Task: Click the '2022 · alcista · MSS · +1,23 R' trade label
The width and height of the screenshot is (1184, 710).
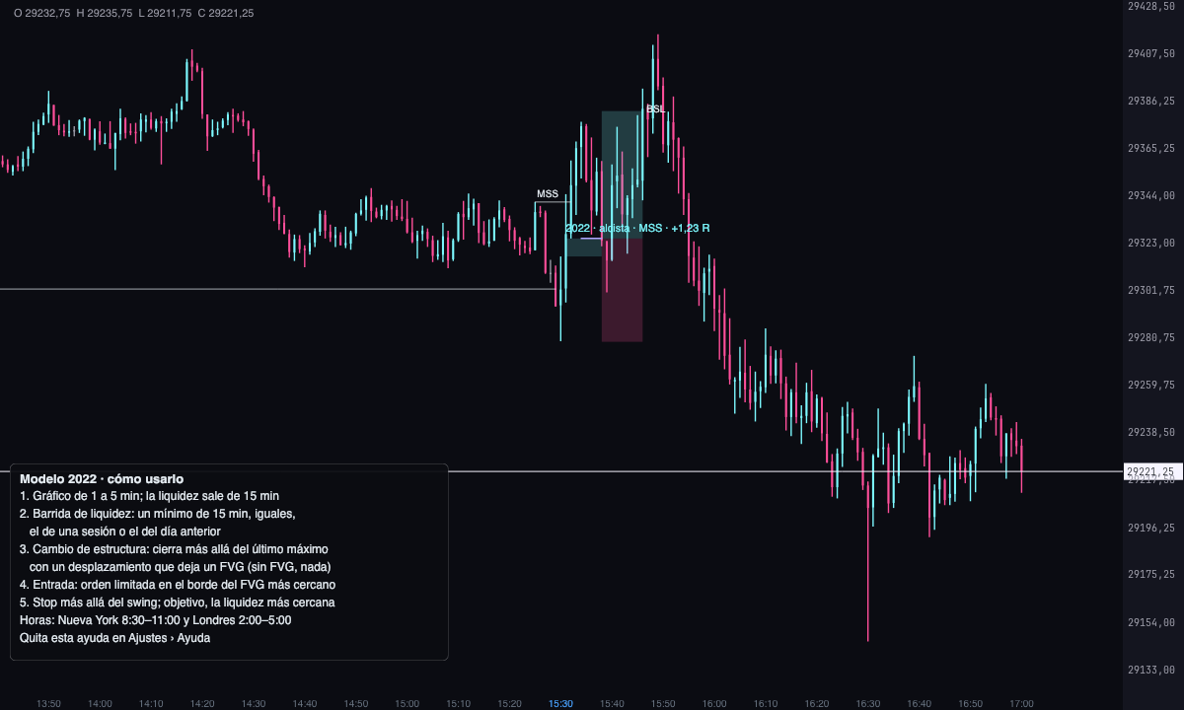Action: (x=637, y=228)
